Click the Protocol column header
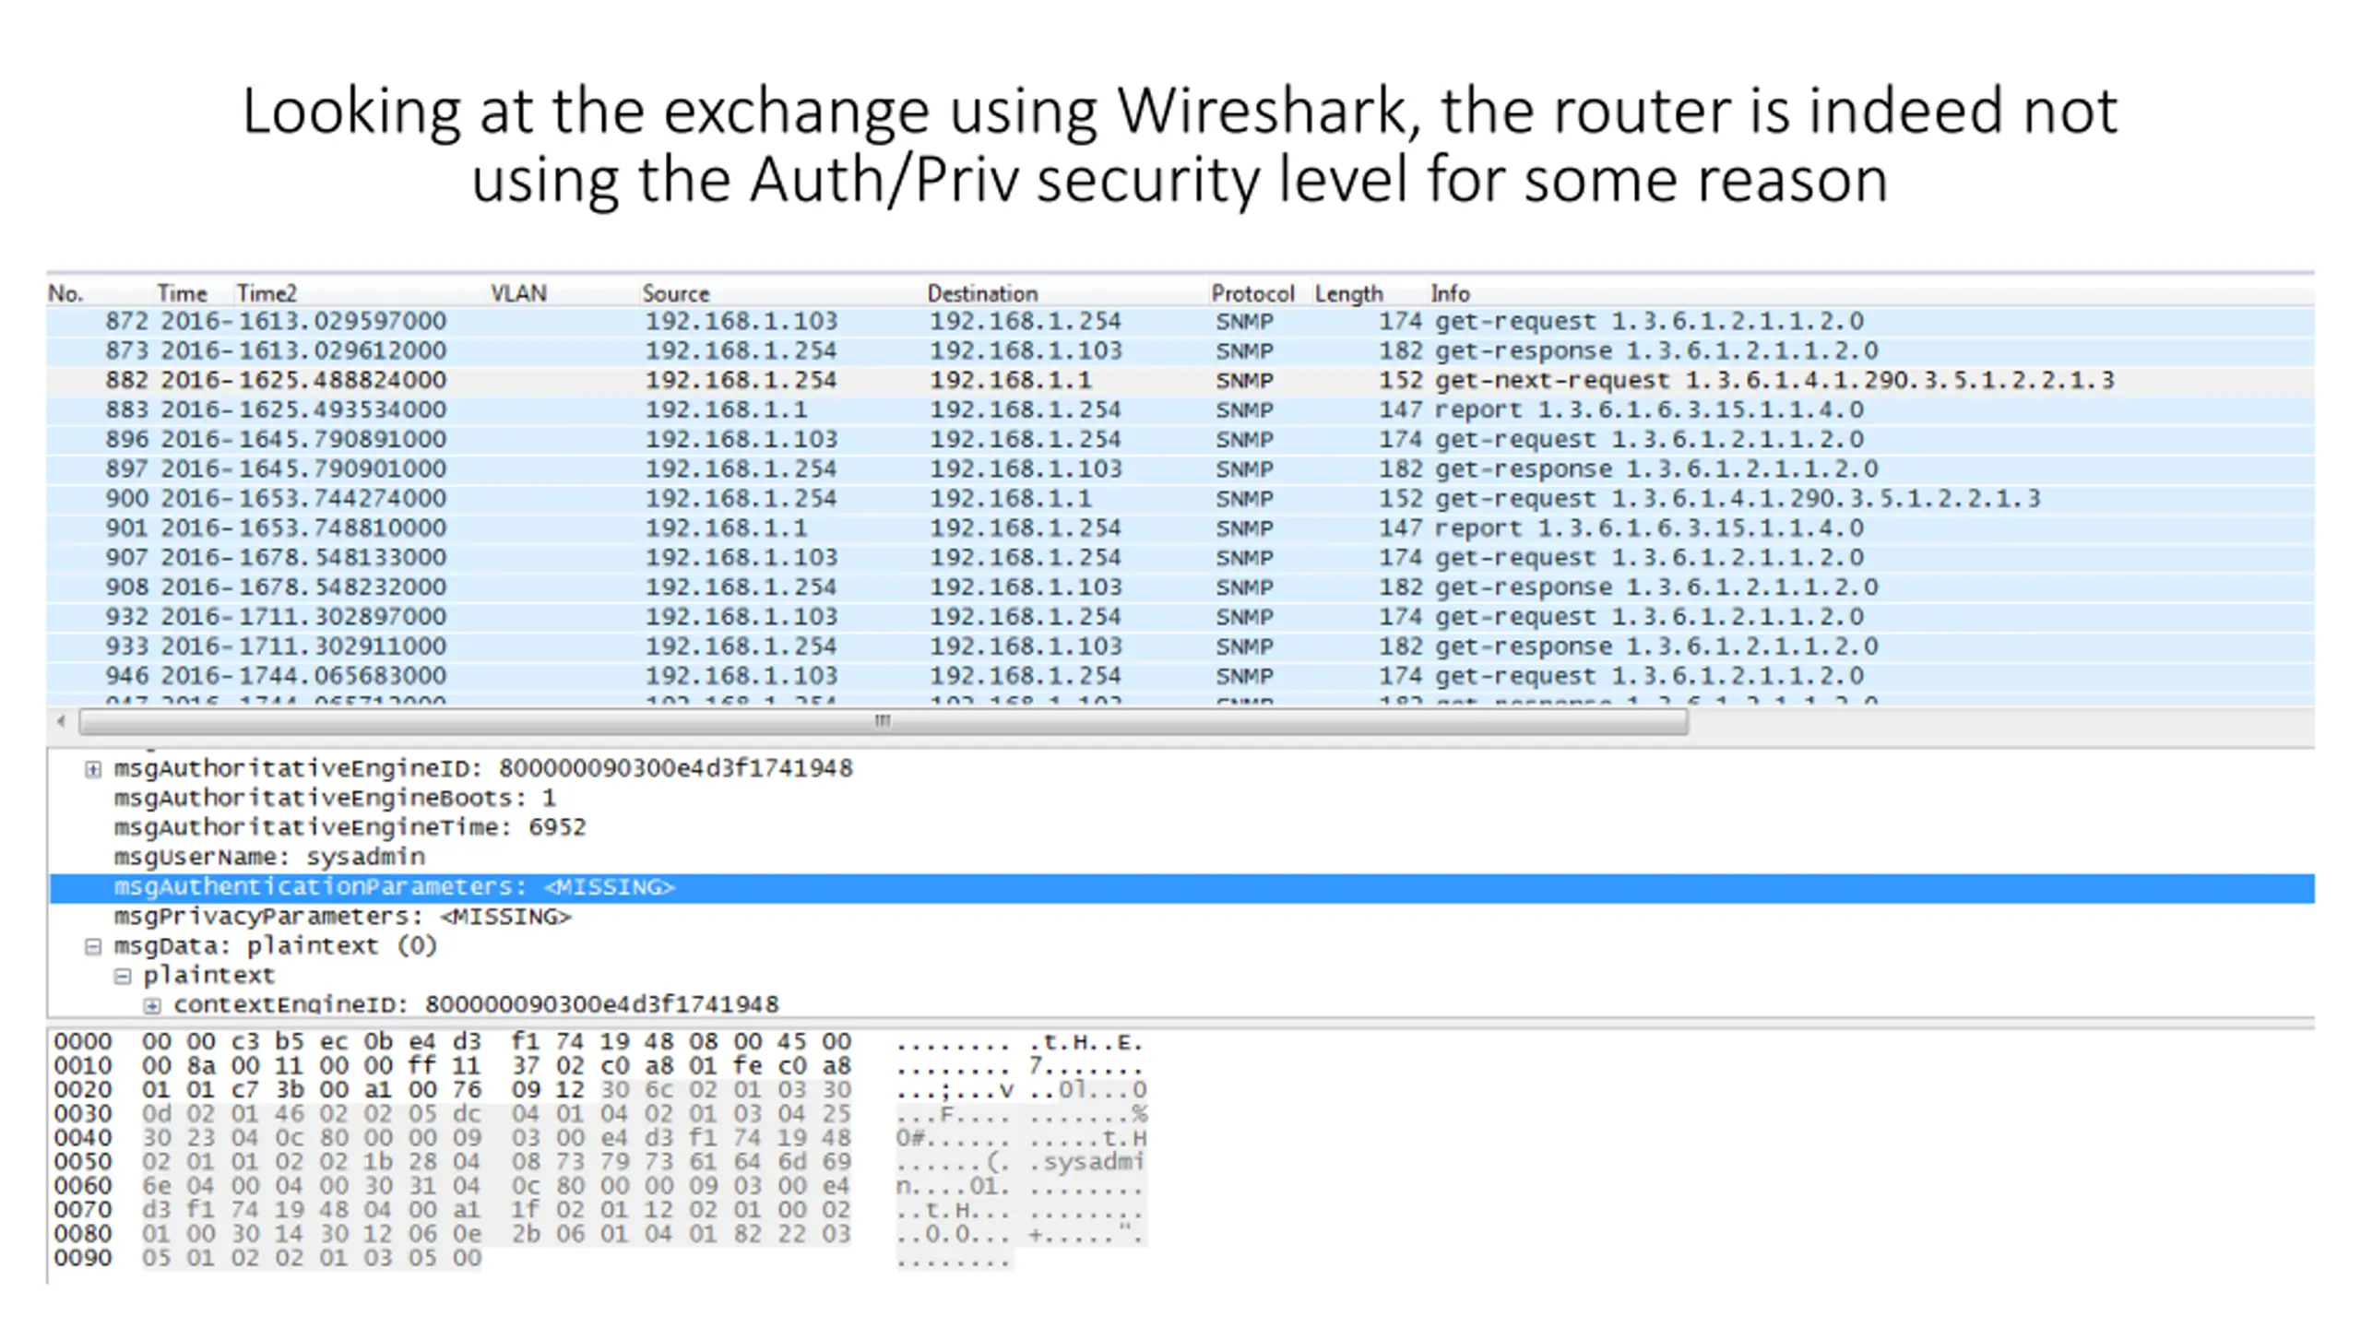This screenshot has width=2361, height=1328. 1252,293
